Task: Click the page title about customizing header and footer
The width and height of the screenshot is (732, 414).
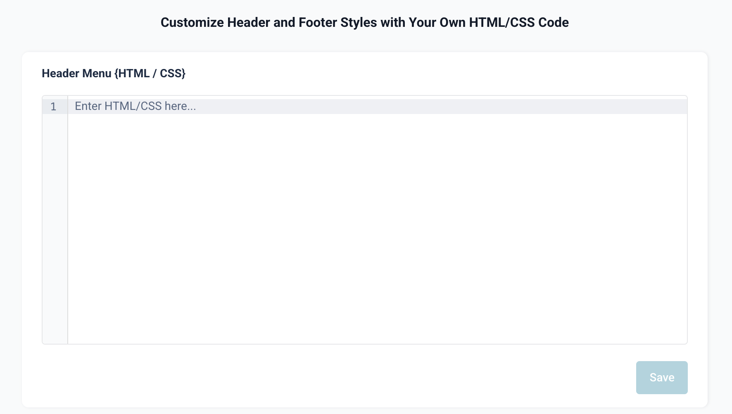Action: coord(364,22)
